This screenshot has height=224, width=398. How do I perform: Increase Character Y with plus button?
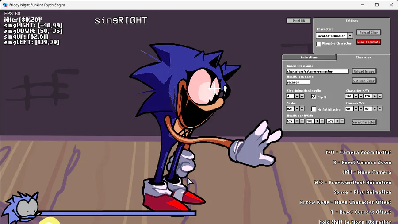click(x=375, y=96)
